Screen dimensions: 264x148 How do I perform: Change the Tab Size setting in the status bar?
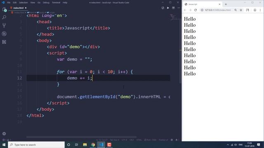(x=115, y=140)
